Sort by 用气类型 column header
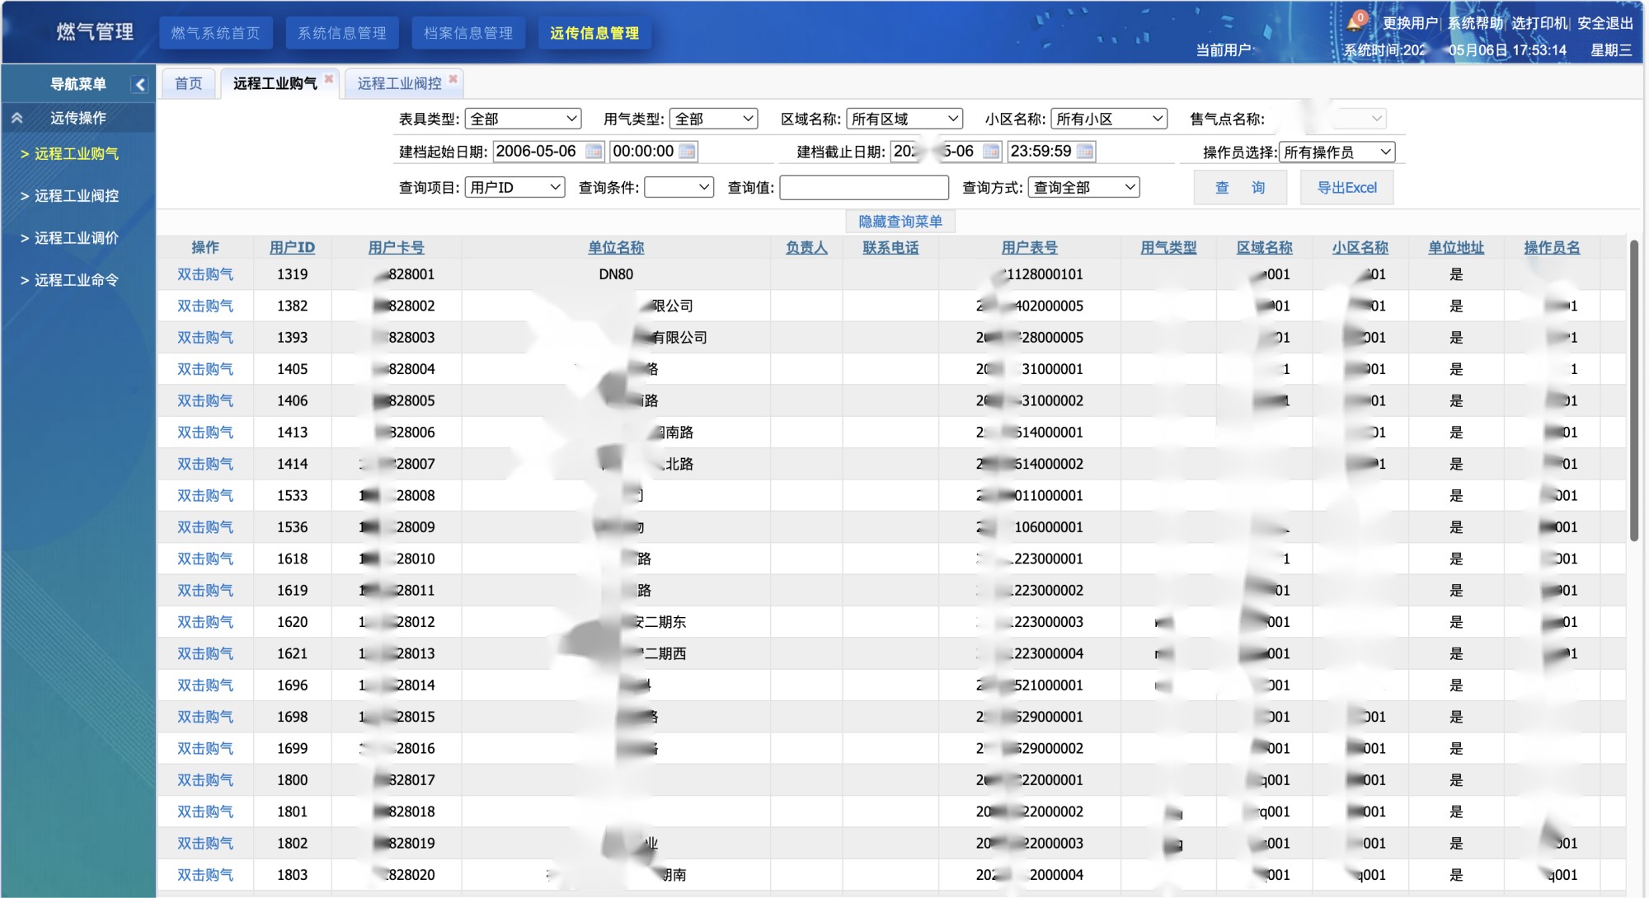The image size is (1649, 898). tap(1168, 247)
